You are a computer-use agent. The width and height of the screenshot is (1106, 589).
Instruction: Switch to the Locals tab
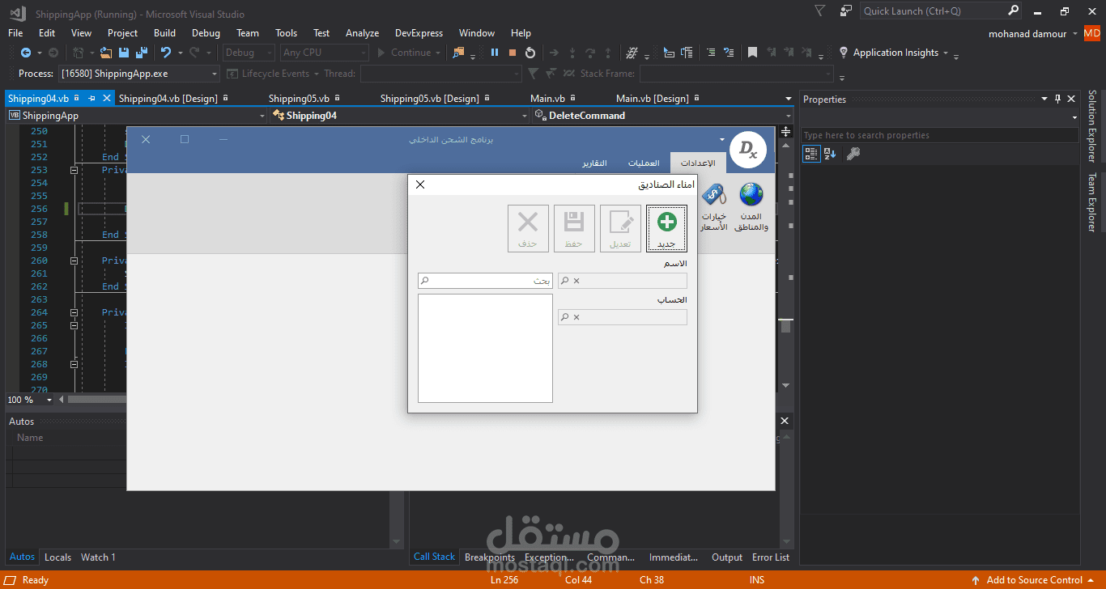[57, 557]
